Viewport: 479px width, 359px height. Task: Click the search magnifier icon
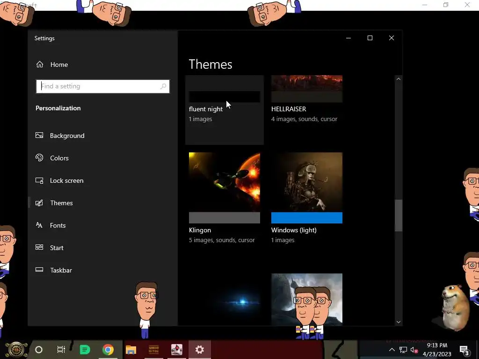pos(163,86)
